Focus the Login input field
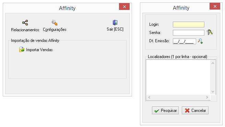This screenshot has height=127, width=225. [189, 25]
